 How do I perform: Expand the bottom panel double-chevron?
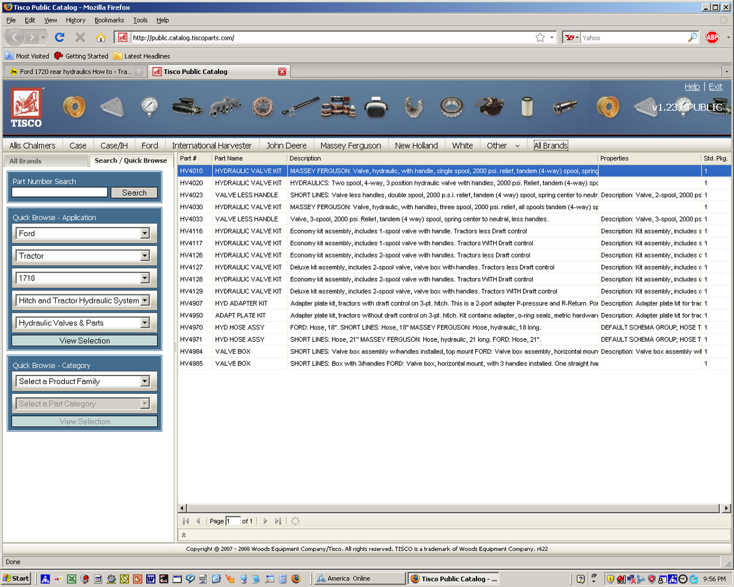(x=183, y=535)
